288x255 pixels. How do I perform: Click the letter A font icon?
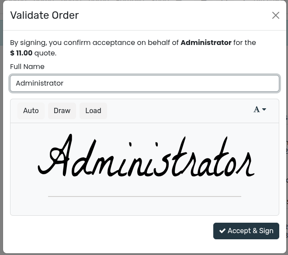(x=257, y=110)
